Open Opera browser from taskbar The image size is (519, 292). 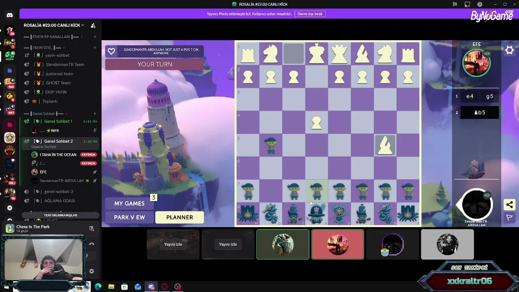click(x=164, y=287)
